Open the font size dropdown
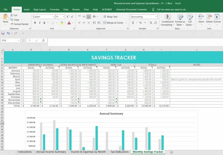This screenshot has height=155, width=223. [64, 17]
